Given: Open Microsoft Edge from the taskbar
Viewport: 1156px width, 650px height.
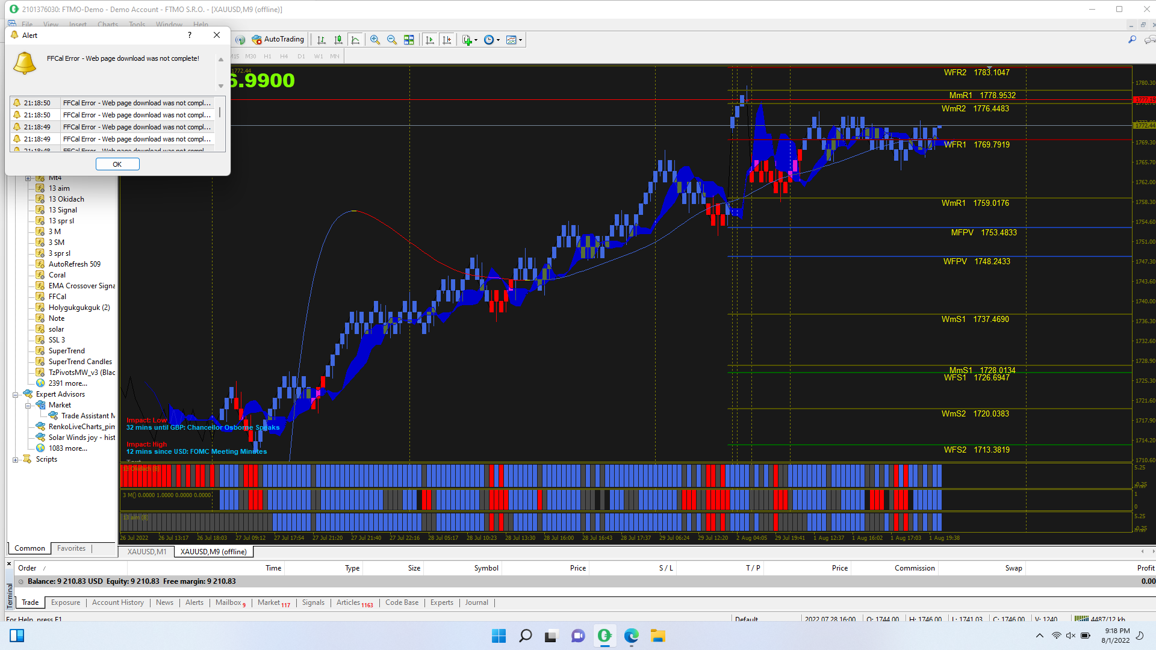Looking at the screenshot, I should click(x=631, y=636).
